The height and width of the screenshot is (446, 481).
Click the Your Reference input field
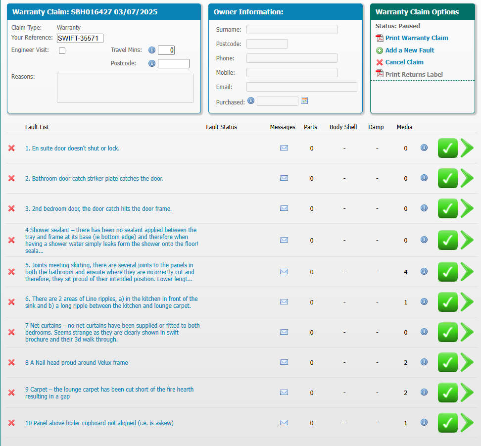pyautogui.click(x=80, y=38)
